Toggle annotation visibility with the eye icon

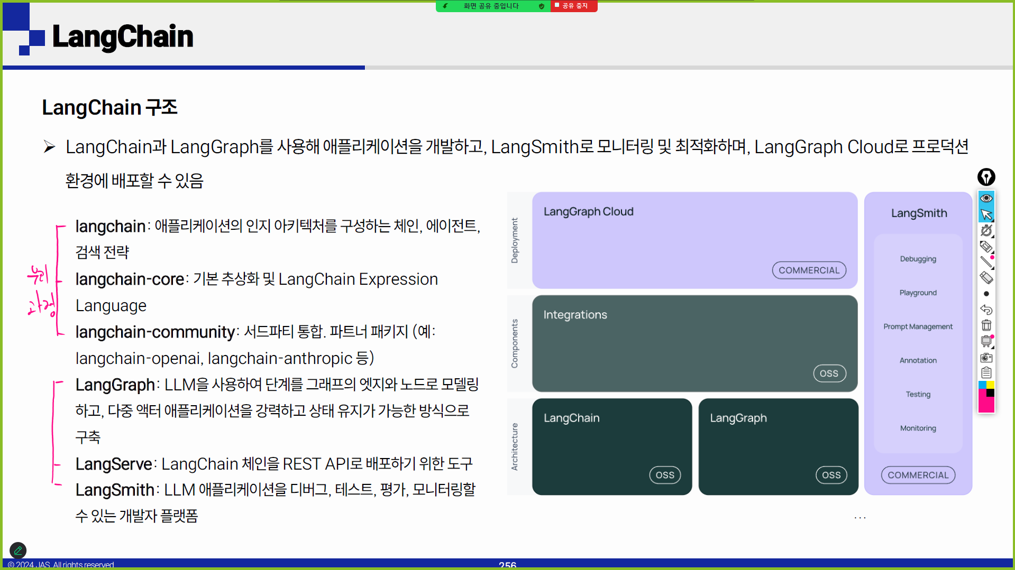click(986, 198)
